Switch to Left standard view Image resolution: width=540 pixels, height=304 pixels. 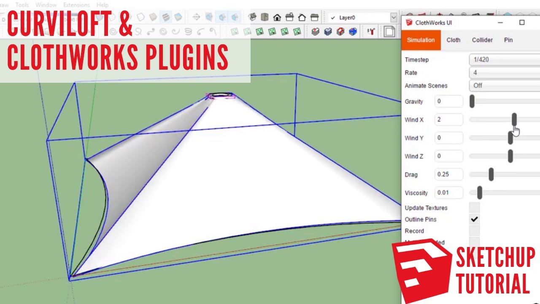coord(314,17)
